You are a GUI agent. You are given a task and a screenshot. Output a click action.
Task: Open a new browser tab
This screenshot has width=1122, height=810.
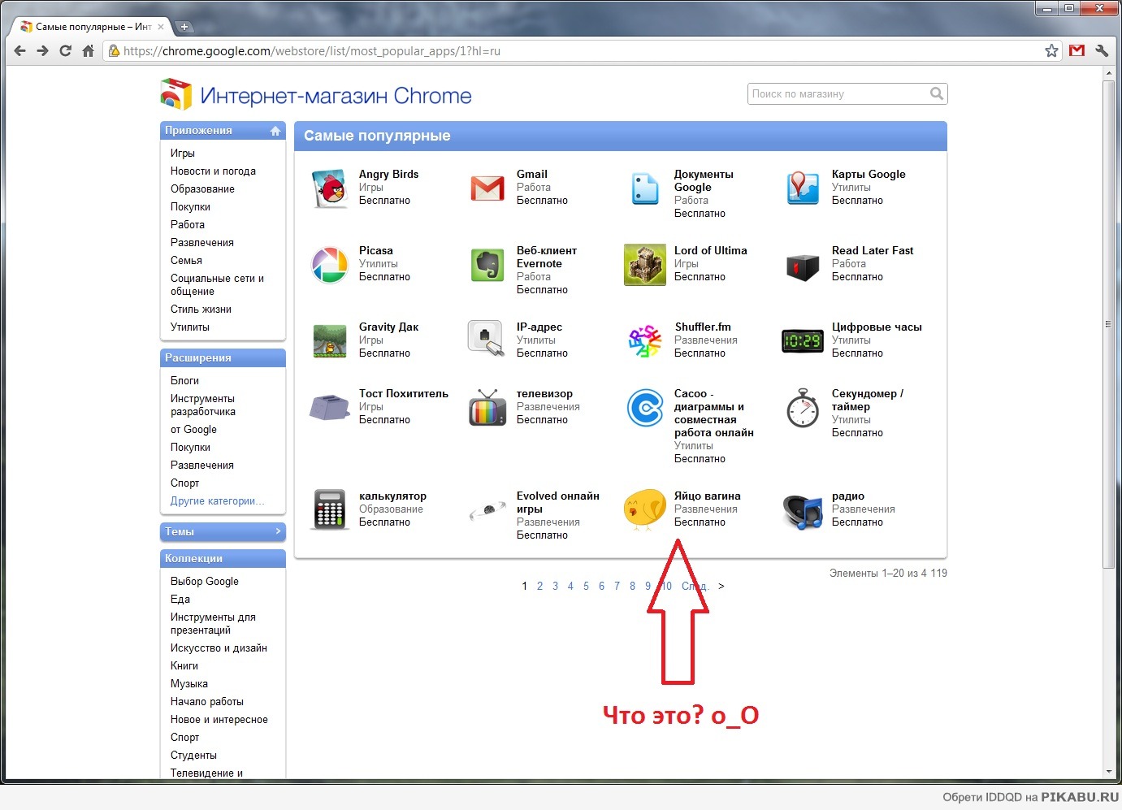click(185, 25)
